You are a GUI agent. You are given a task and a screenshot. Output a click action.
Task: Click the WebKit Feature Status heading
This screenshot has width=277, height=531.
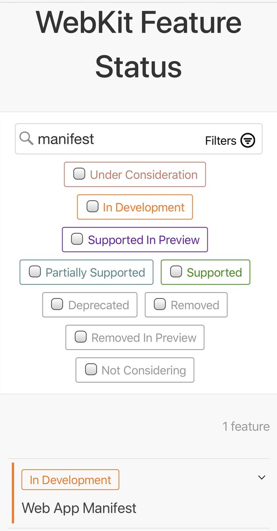138,44
